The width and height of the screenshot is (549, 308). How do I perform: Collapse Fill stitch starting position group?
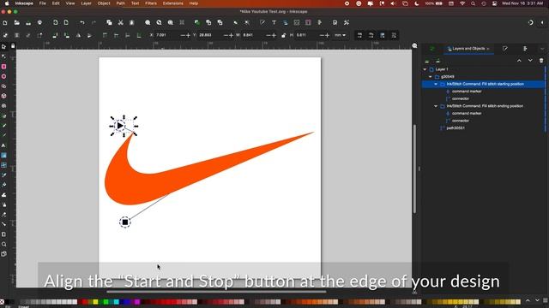click(436, 84)
